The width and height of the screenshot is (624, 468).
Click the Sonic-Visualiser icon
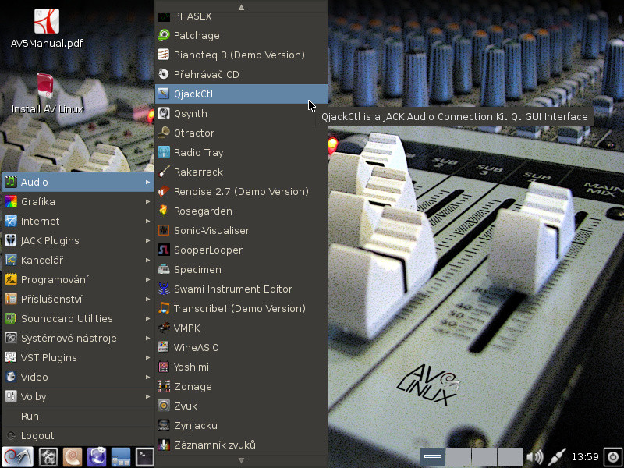click(164, 230)
